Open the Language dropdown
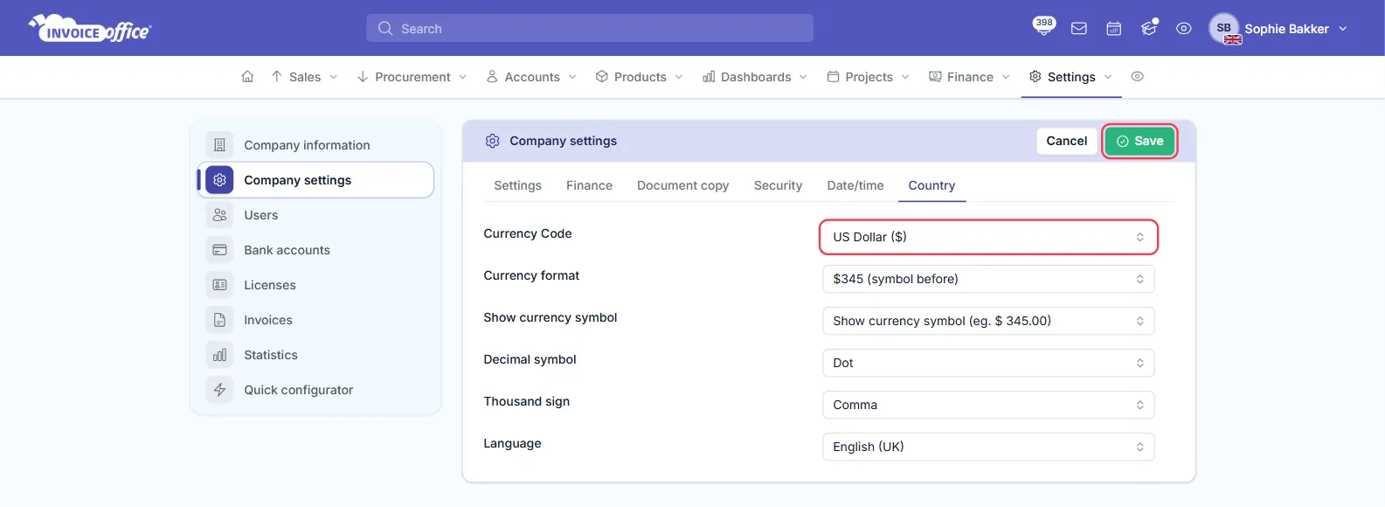This screenshot has width=1385, height=507. coord(988,447)
